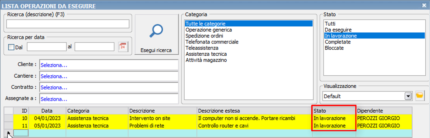
Task: Select Telefonata commerciale category
Action: tap(212, 42)
